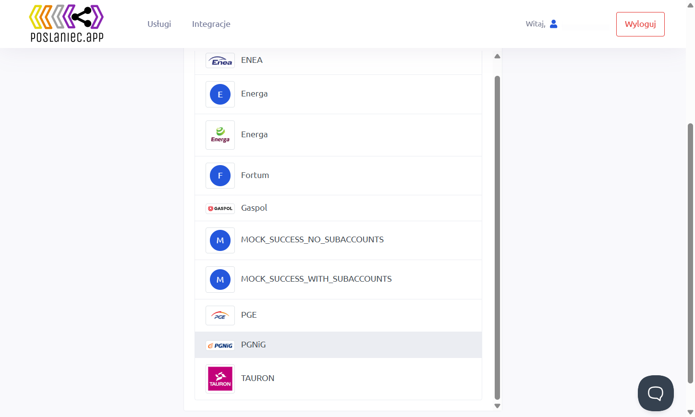Click the Witaj greeting text

click(x=536, y=24)
